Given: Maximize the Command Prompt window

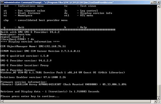Looking at the screenshot, I should pos(155,2).
